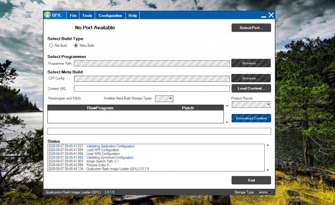This screenshot has width=335, height=205.
Task: Open the Configuration menu
Action: coord(110,16)
